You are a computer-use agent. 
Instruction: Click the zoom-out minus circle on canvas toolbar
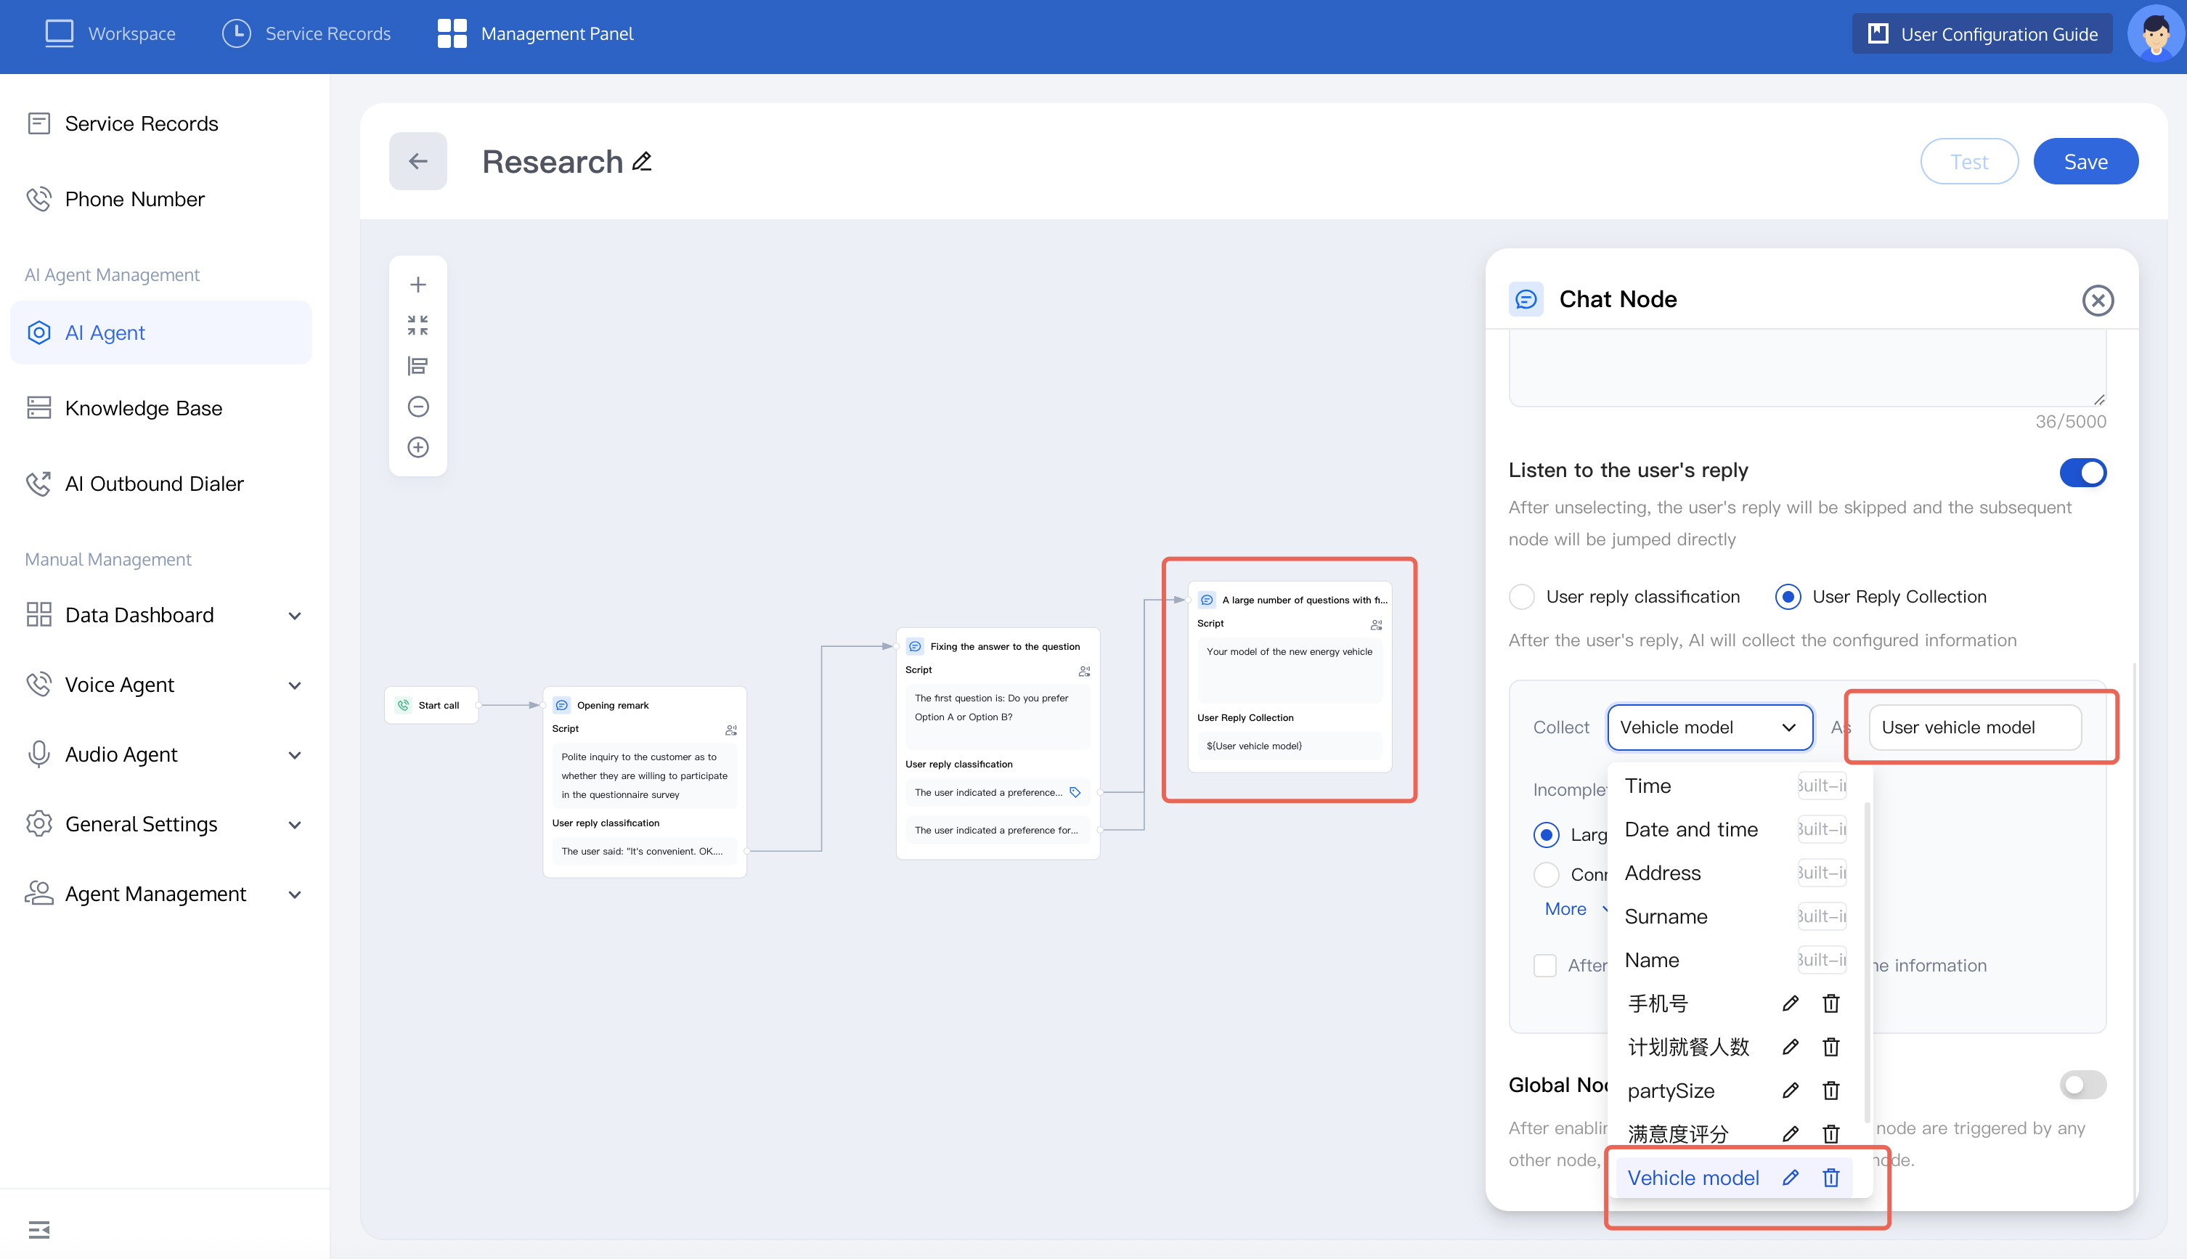click(x=418, y=407)
